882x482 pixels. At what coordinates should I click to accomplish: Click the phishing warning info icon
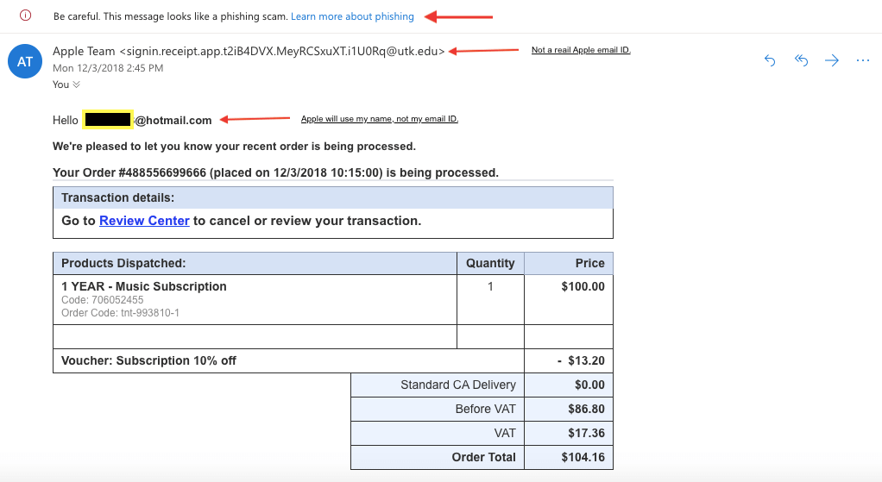pyautogui.click(x=25, y=16)
